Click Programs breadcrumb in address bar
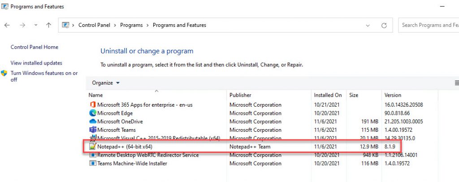The width and height of the screenshot is (459, 182). pyautogui.click(x=131, y=25)
